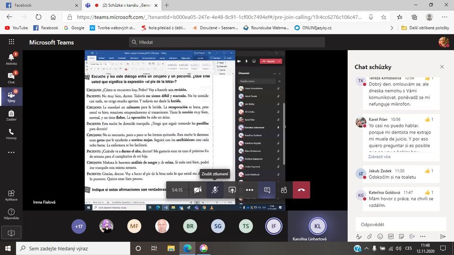This screenshot has width=454, height=255.
Task: Open the share screen tray
Action: (232, 190)
